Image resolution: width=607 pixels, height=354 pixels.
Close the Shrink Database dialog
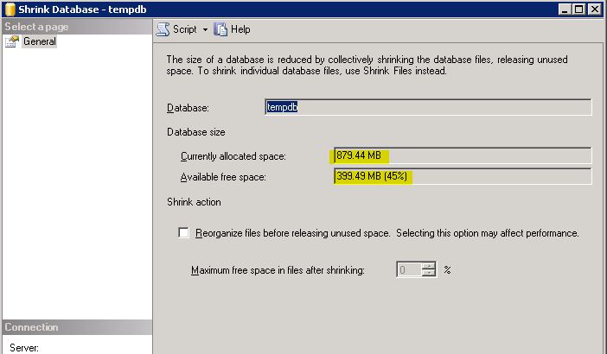pyautogui.click(x=596, y=9)
